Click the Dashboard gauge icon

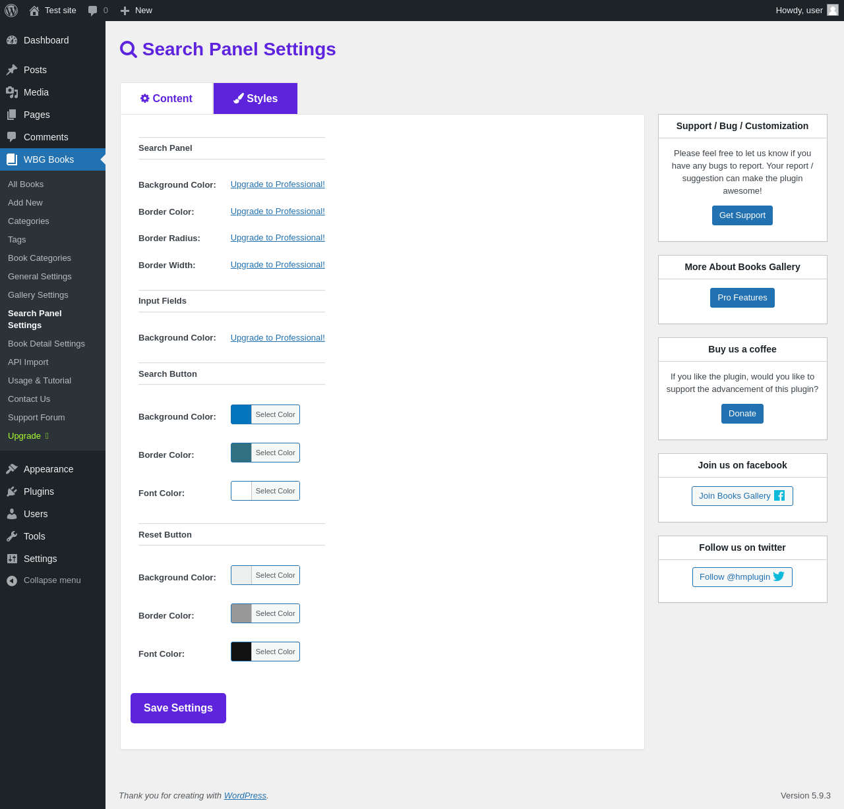coord(12,40)
